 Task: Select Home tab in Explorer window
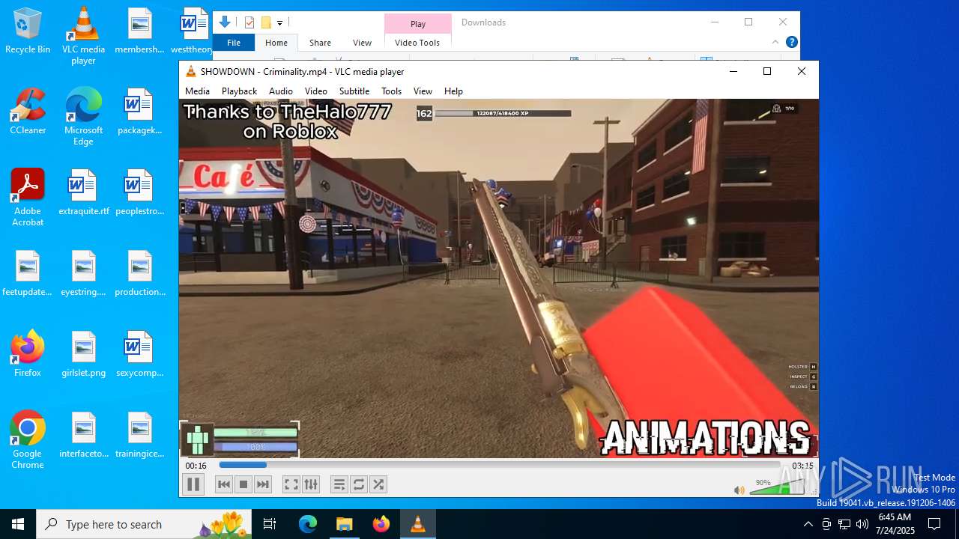pos(276,43)
